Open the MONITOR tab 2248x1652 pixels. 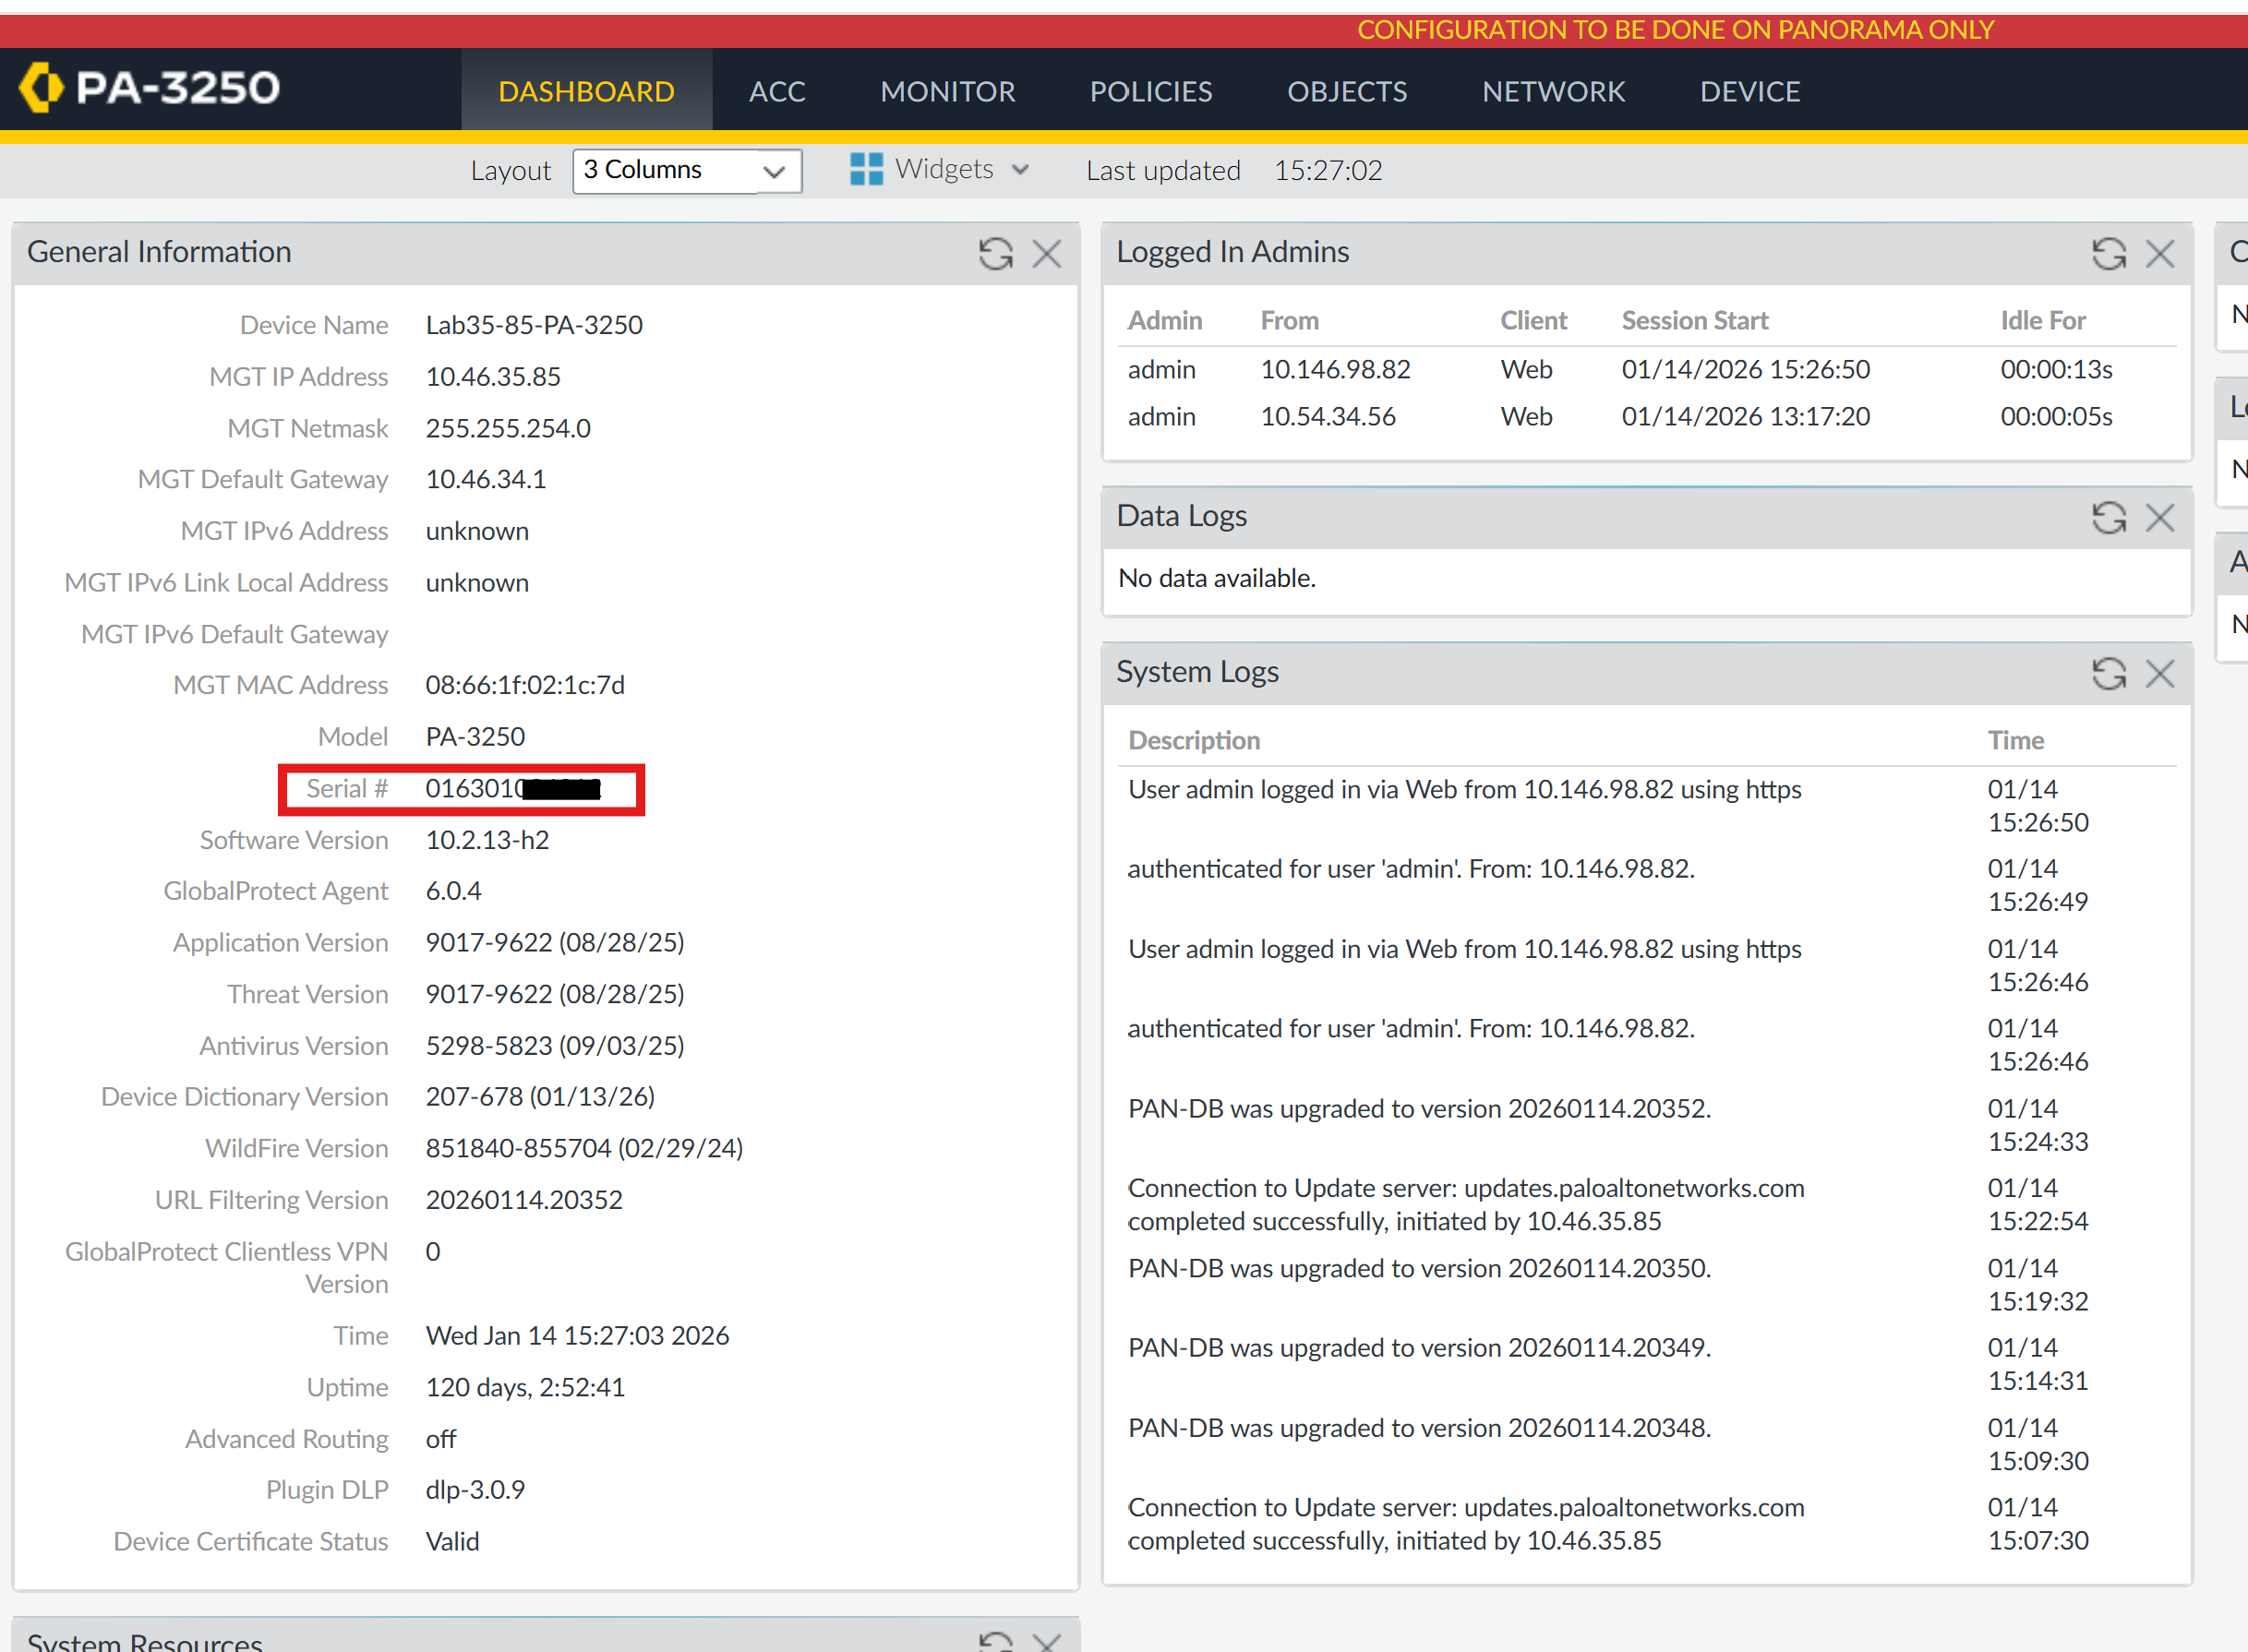point(946,92)
